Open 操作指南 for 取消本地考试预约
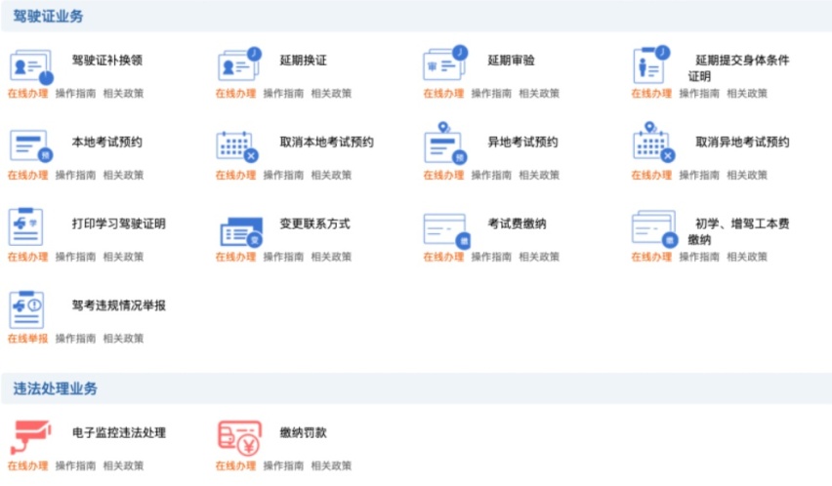Screen dimensions: 832x486 click(x=283, y=175)
